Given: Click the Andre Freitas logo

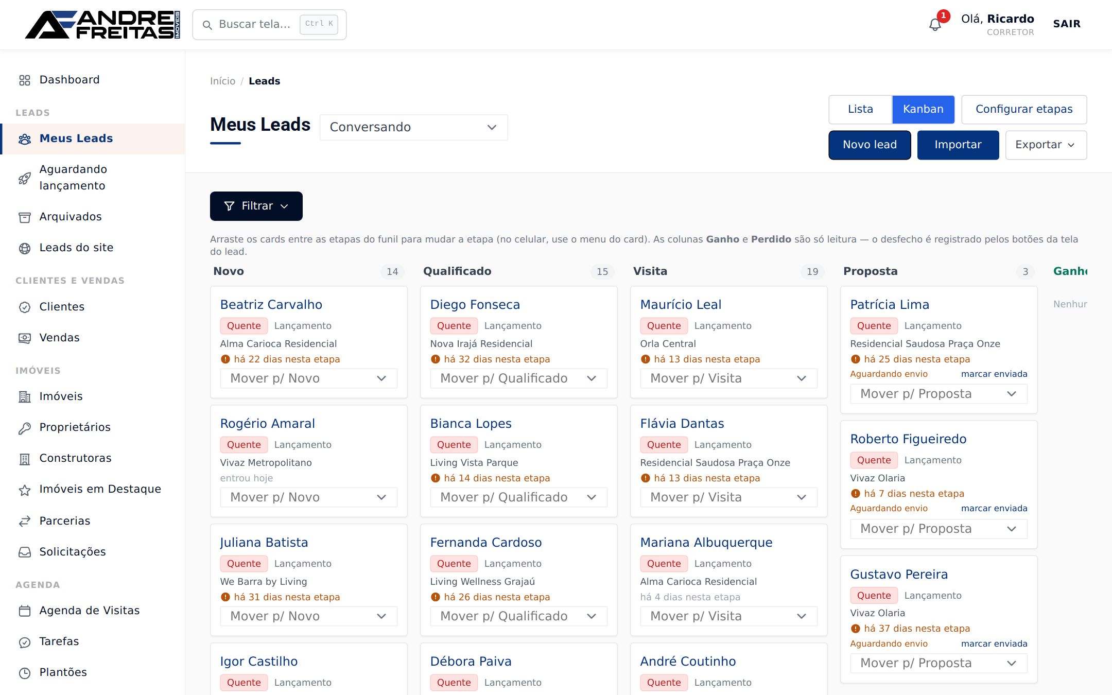Looking at the screenshot, I should click(x=102, y=25).
